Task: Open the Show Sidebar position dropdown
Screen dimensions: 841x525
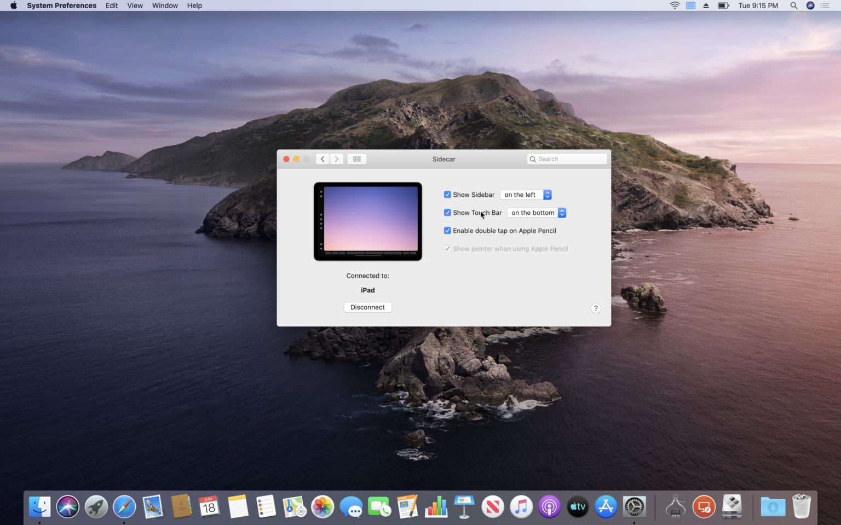Action: (525, 194)
